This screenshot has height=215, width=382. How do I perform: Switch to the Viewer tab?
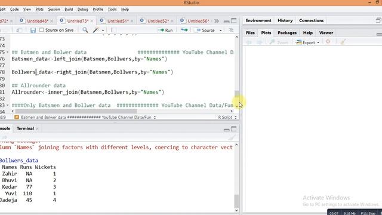pos(326,33)
